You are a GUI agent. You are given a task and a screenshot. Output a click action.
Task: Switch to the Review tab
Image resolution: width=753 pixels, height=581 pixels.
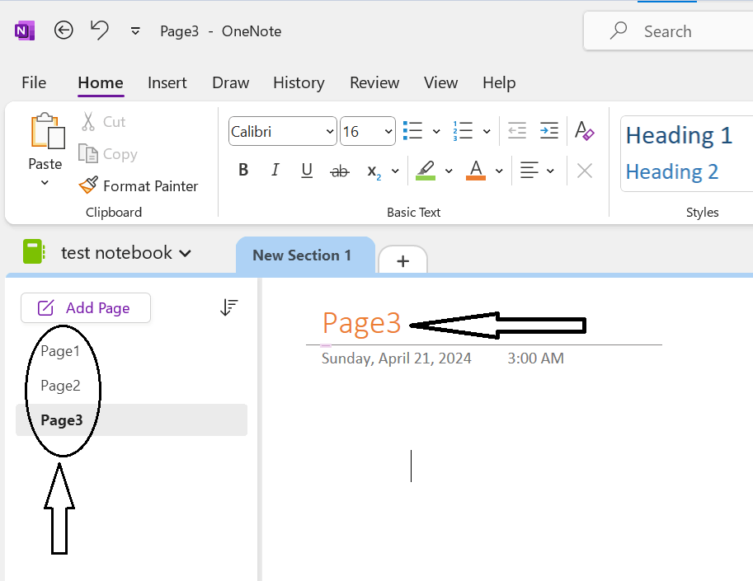(374, 82)
